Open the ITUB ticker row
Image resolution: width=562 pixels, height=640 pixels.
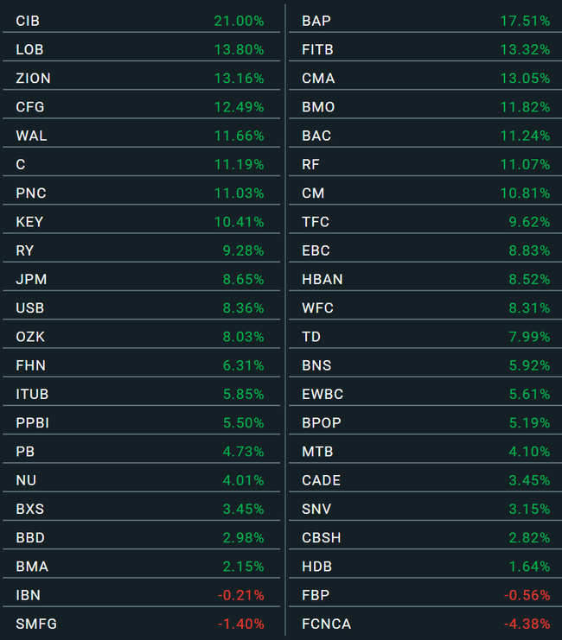[x=32, y=394]
